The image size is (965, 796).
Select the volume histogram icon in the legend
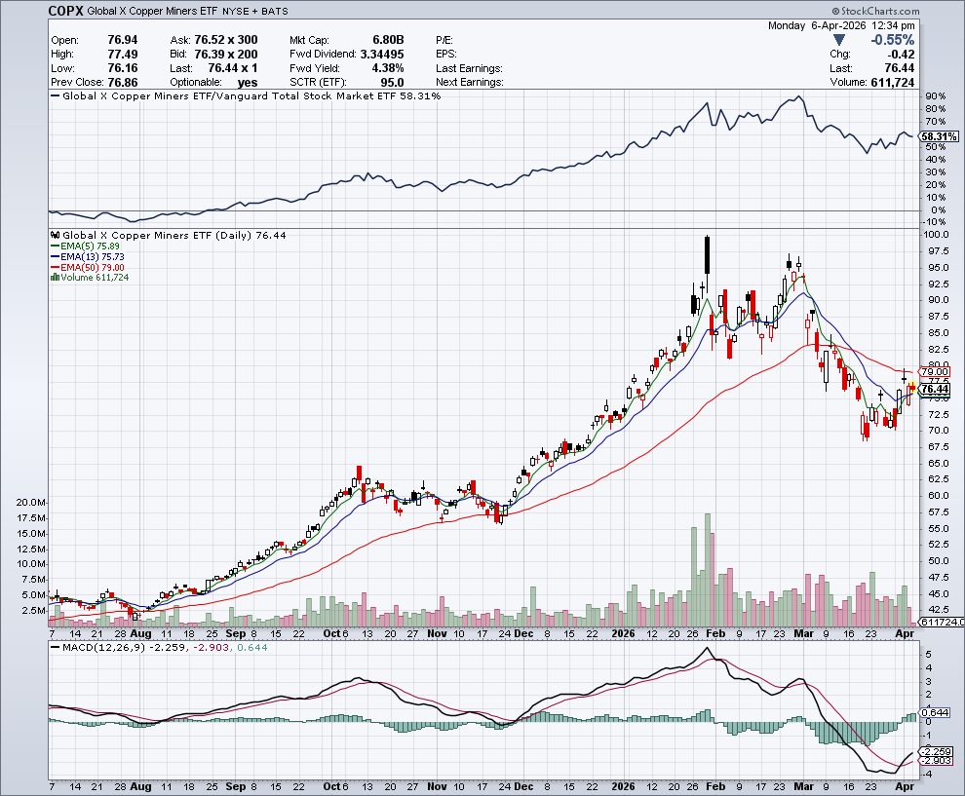tap(56, 275)
